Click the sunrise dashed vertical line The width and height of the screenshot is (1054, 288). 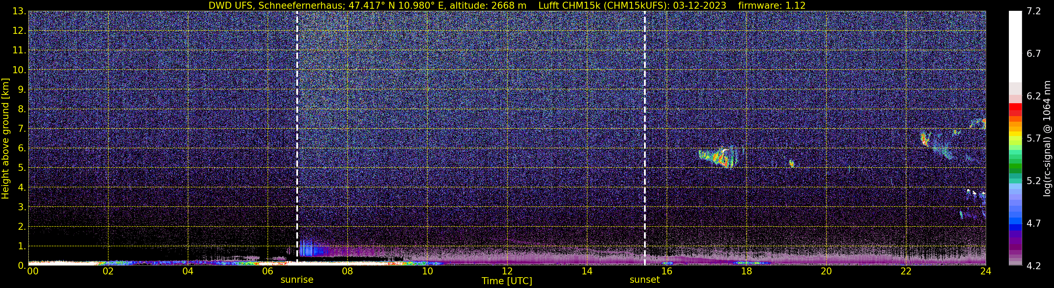pyautogui.click(x=297, y=138)
